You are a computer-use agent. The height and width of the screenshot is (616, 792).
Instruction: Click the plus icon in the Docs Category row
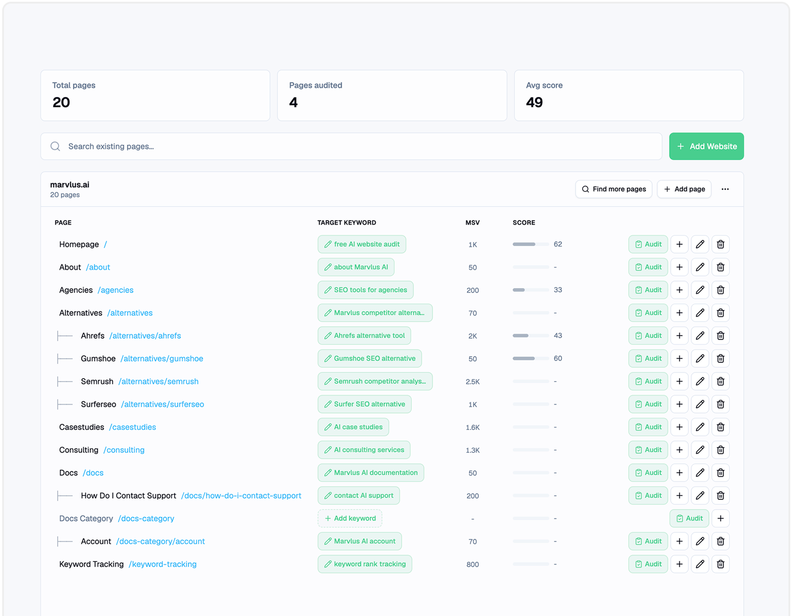(721, 518)
